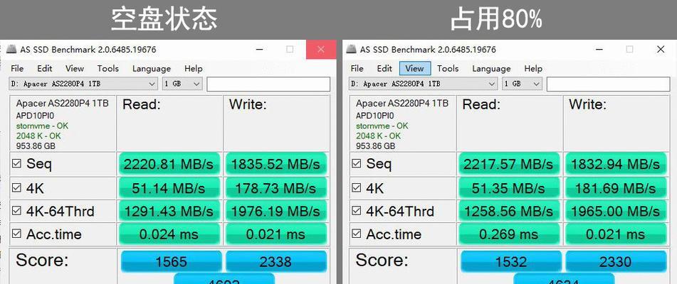The image size is (677, 284).
Task: Toggle Acc.time checkbox in left window
Action: pos(16,234)
